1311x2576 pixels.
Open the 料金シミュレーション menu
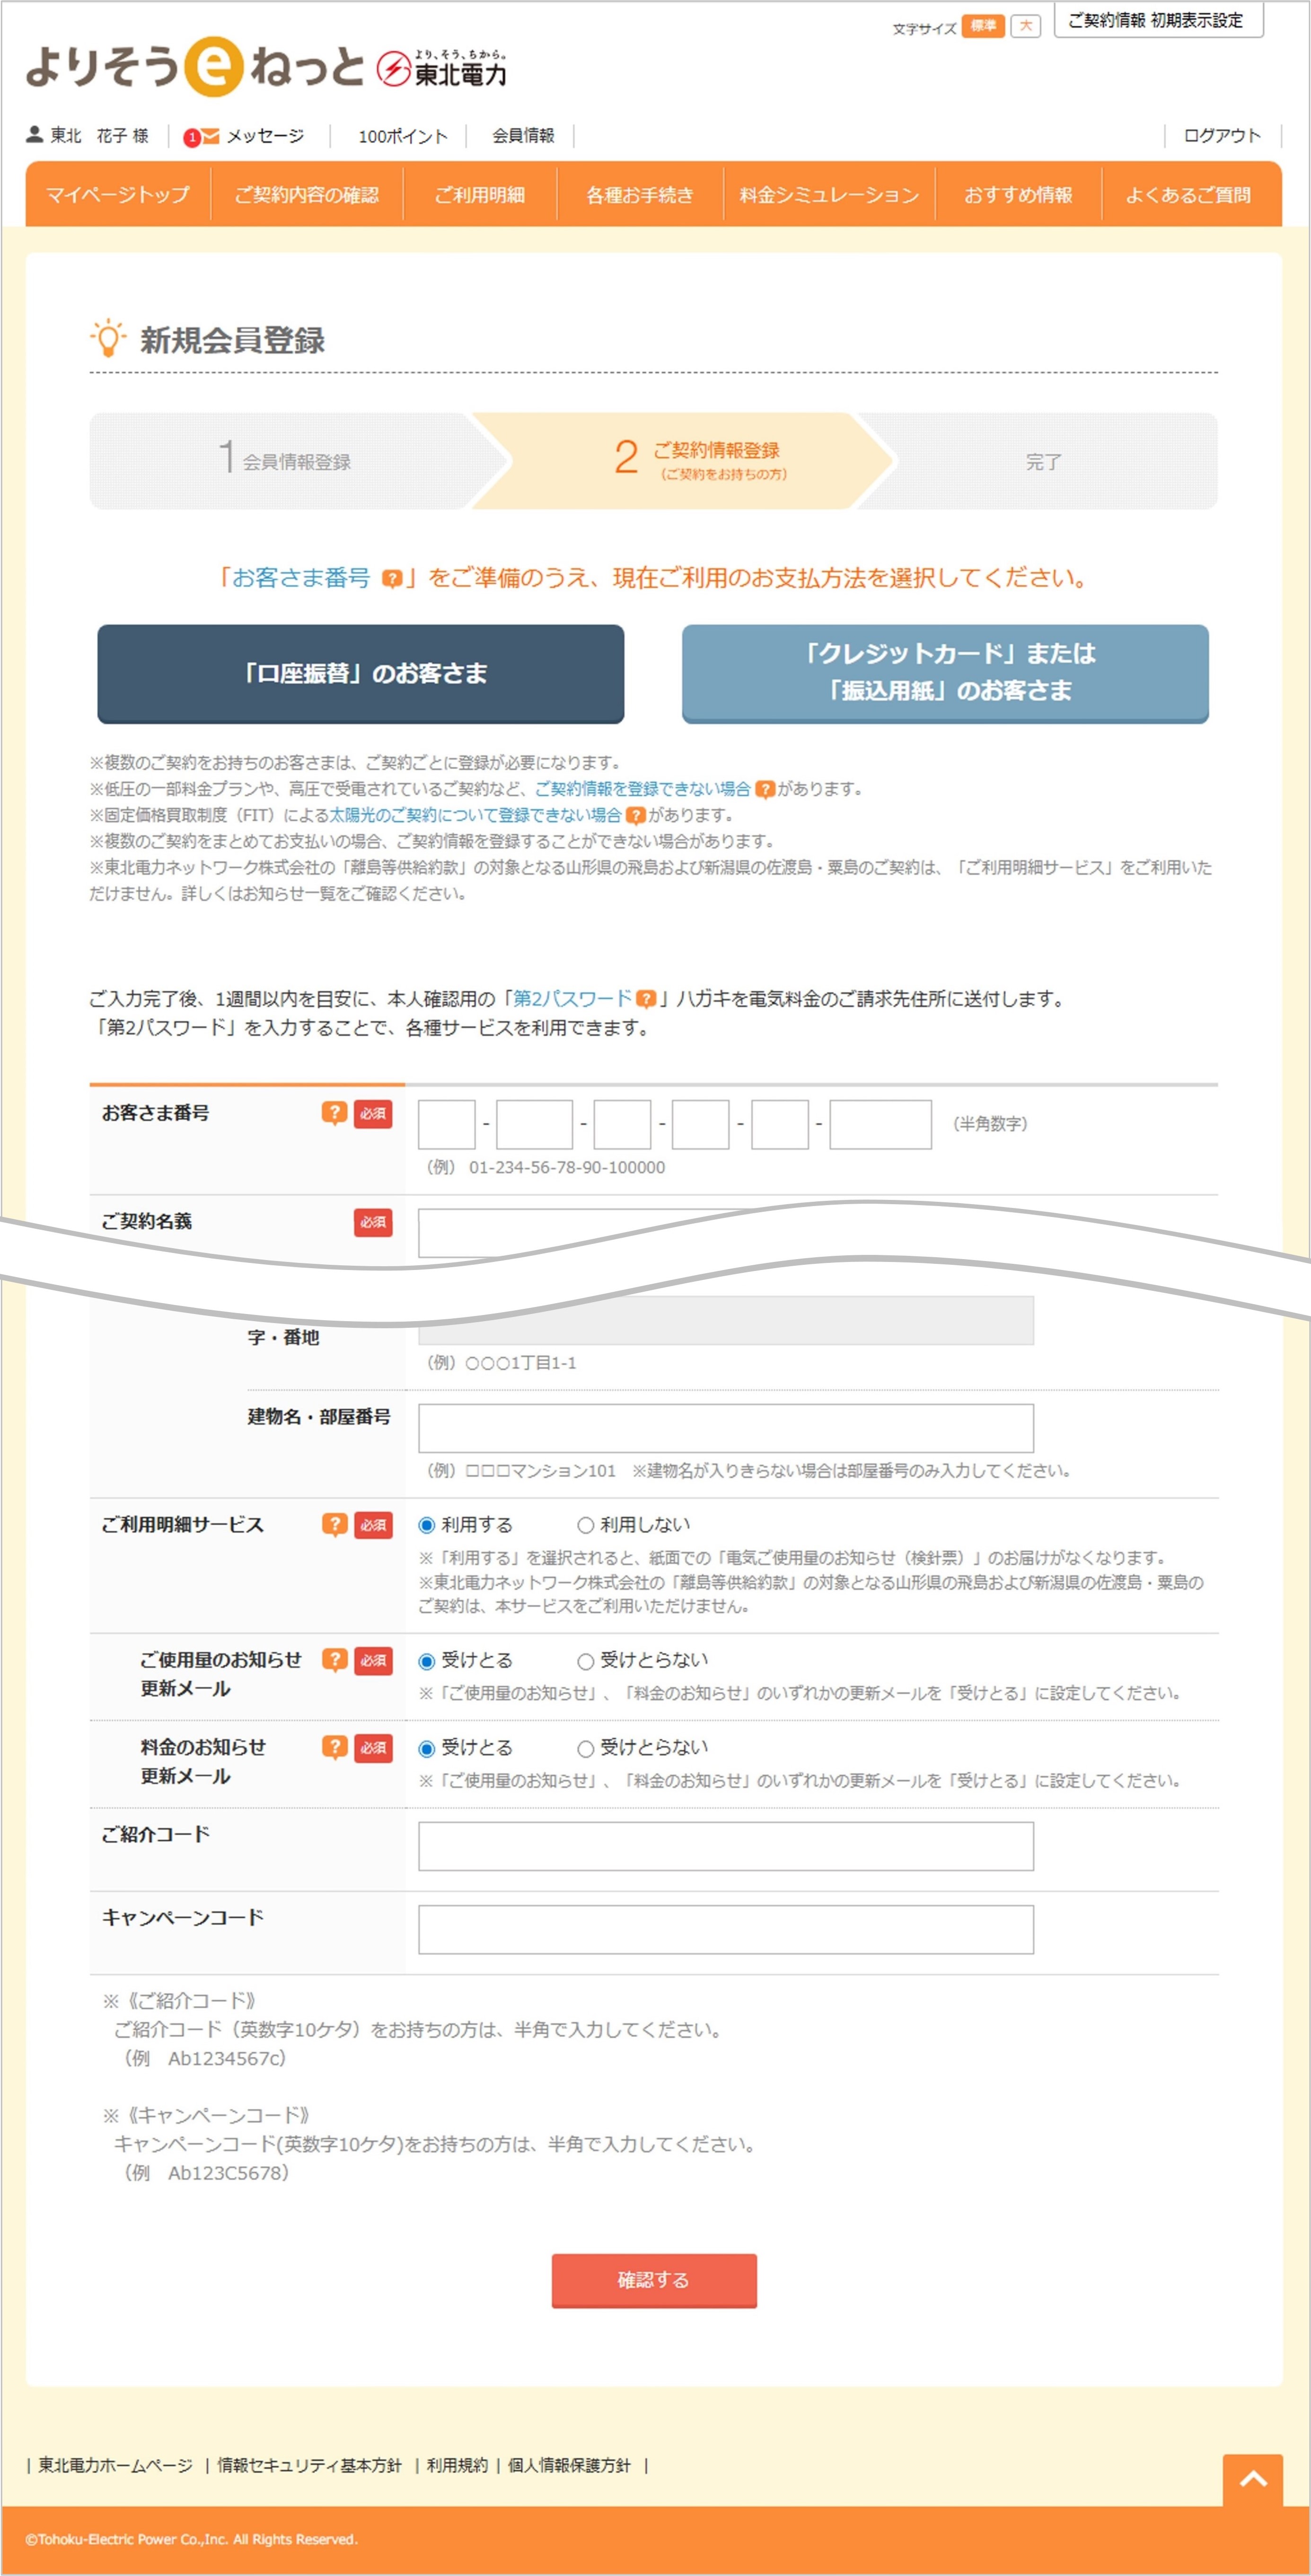click(828, 196)
